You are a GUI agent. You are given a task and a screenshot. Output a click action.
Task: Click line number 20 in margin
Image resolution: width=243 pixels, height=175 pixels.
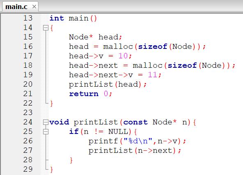[x=28, y=84]
